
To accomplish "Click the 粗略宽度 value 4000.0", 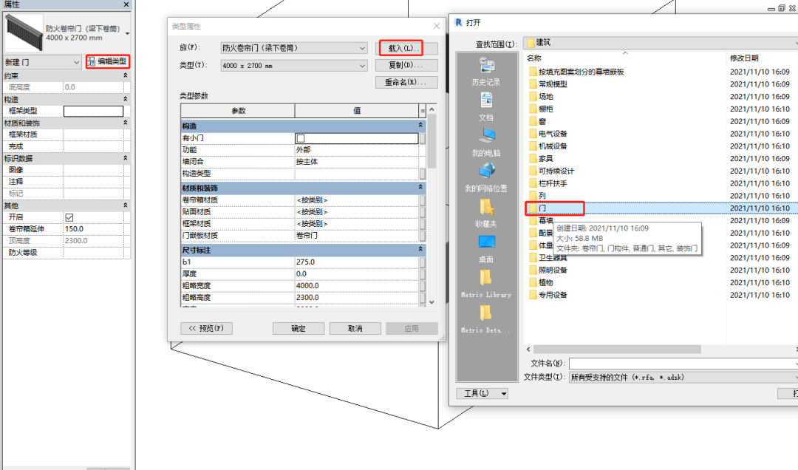I will (356, 286).
